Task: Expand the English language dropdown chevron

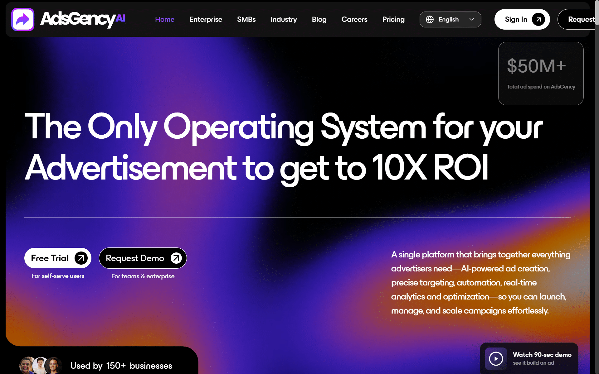Action: tap(472, 19)
